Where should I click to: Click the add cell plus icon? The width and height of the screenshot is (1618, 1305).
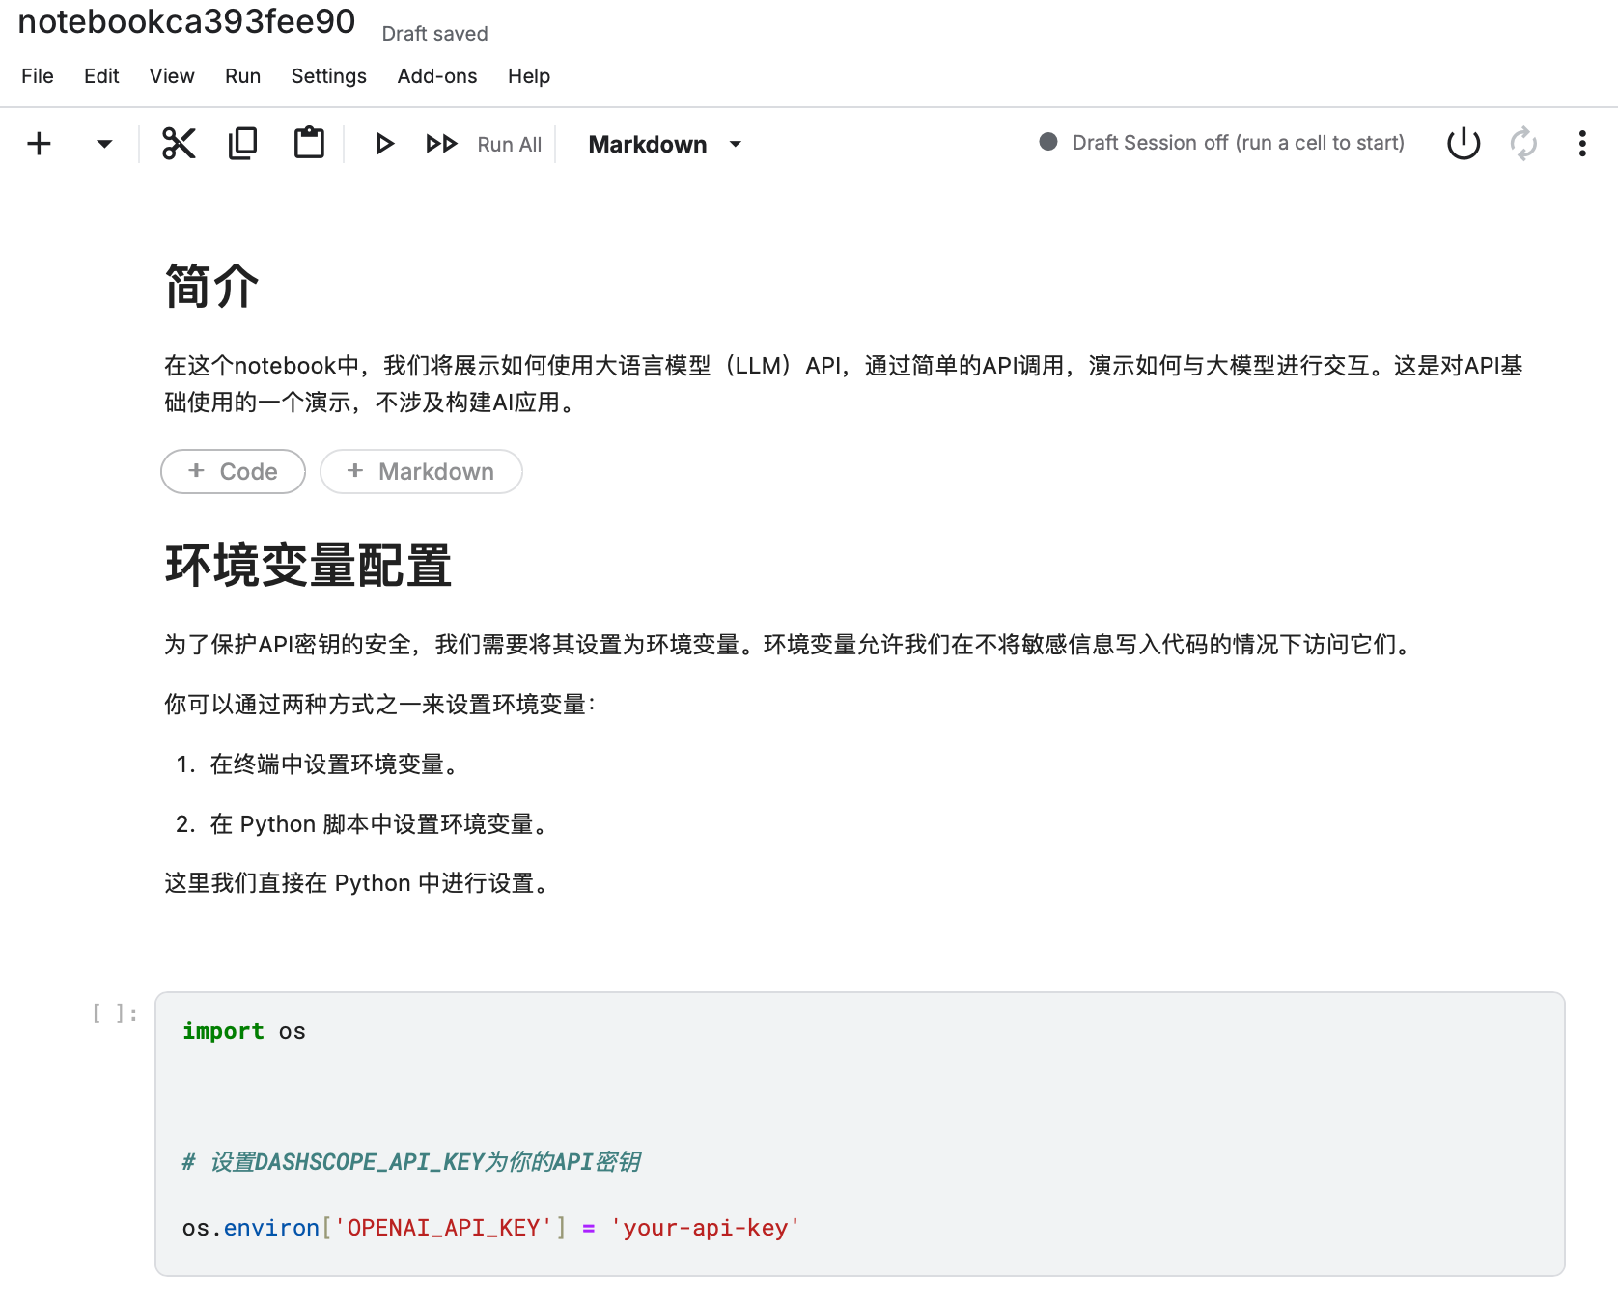(39, 144)
